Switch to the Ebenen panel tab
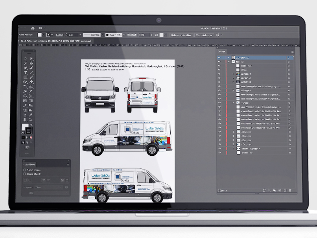 221,52
